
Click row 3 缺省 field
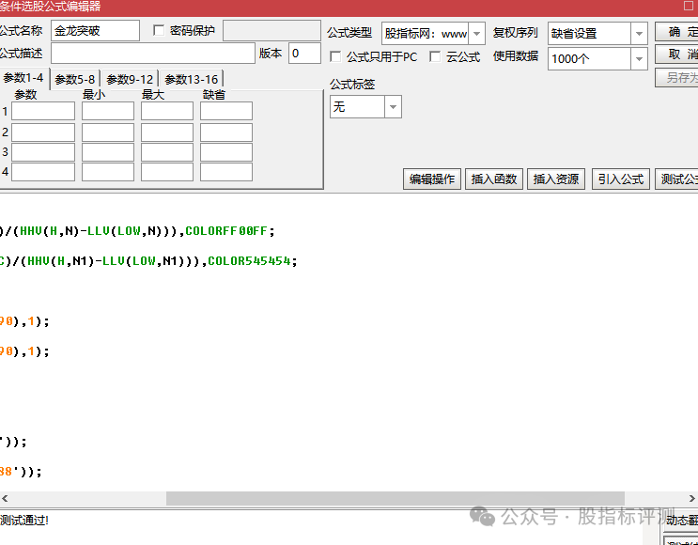coord(226,152)
